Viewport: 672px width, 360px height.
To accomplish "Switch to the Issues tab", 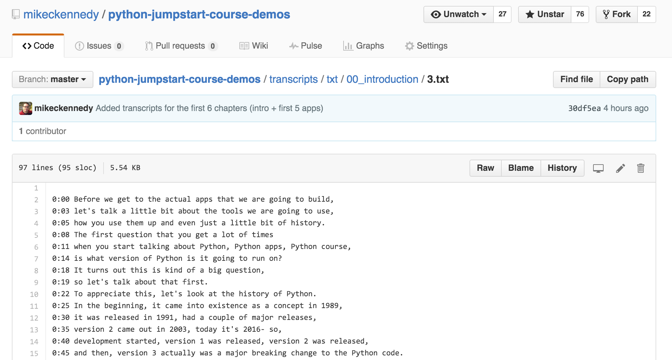I will pyautogui.click(x=98, y=46).
